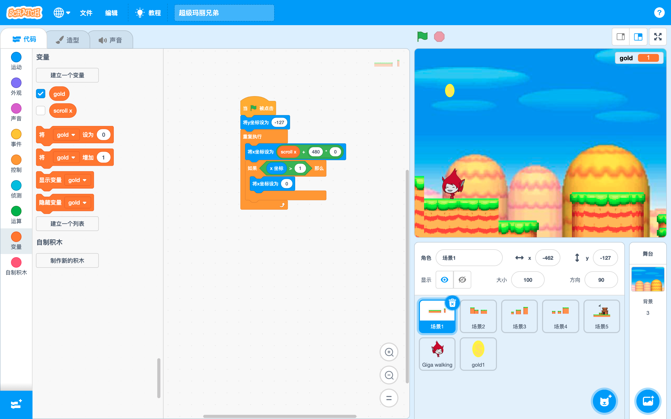Select the 自制积木 my blocks category
Screen dimensions: 671x419
click(16, 266)
